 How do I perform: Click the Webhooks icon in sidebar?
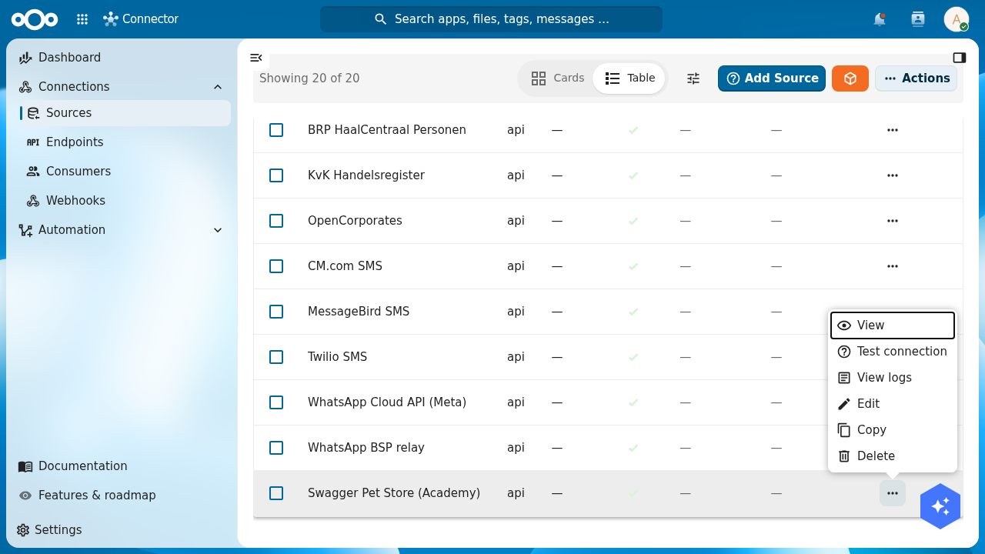pos(33,201)
